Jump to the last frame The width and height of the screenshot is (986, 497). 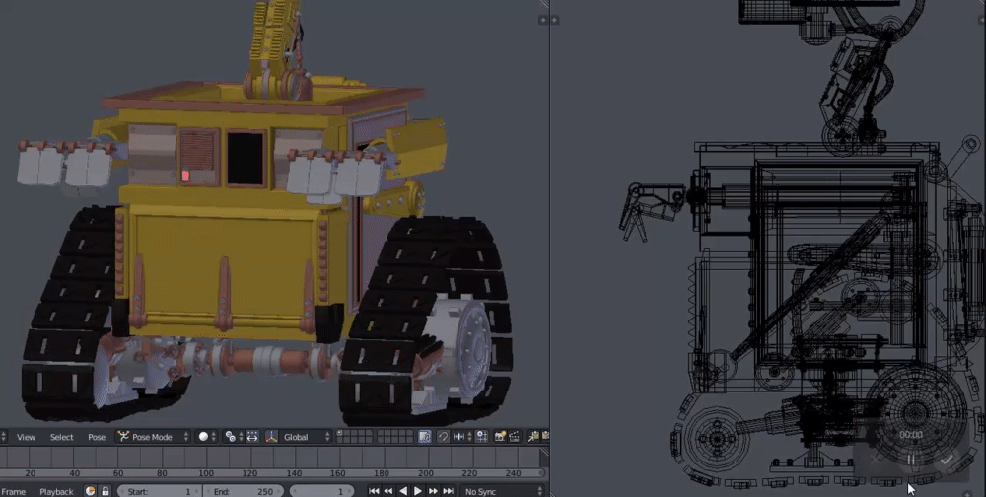pyautogui.click(x=448, y=491)
